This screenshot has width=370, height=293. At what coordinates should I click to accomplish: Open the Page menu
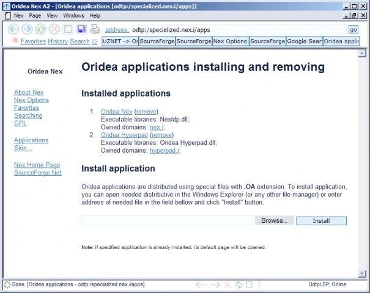coord(35,16)
